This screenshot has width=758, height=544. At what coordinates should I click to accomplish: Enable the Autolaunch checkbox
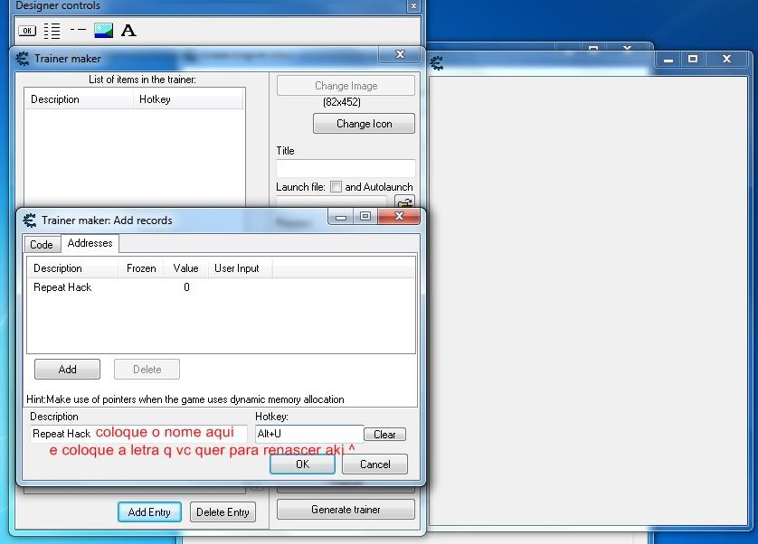coord(336,187)
